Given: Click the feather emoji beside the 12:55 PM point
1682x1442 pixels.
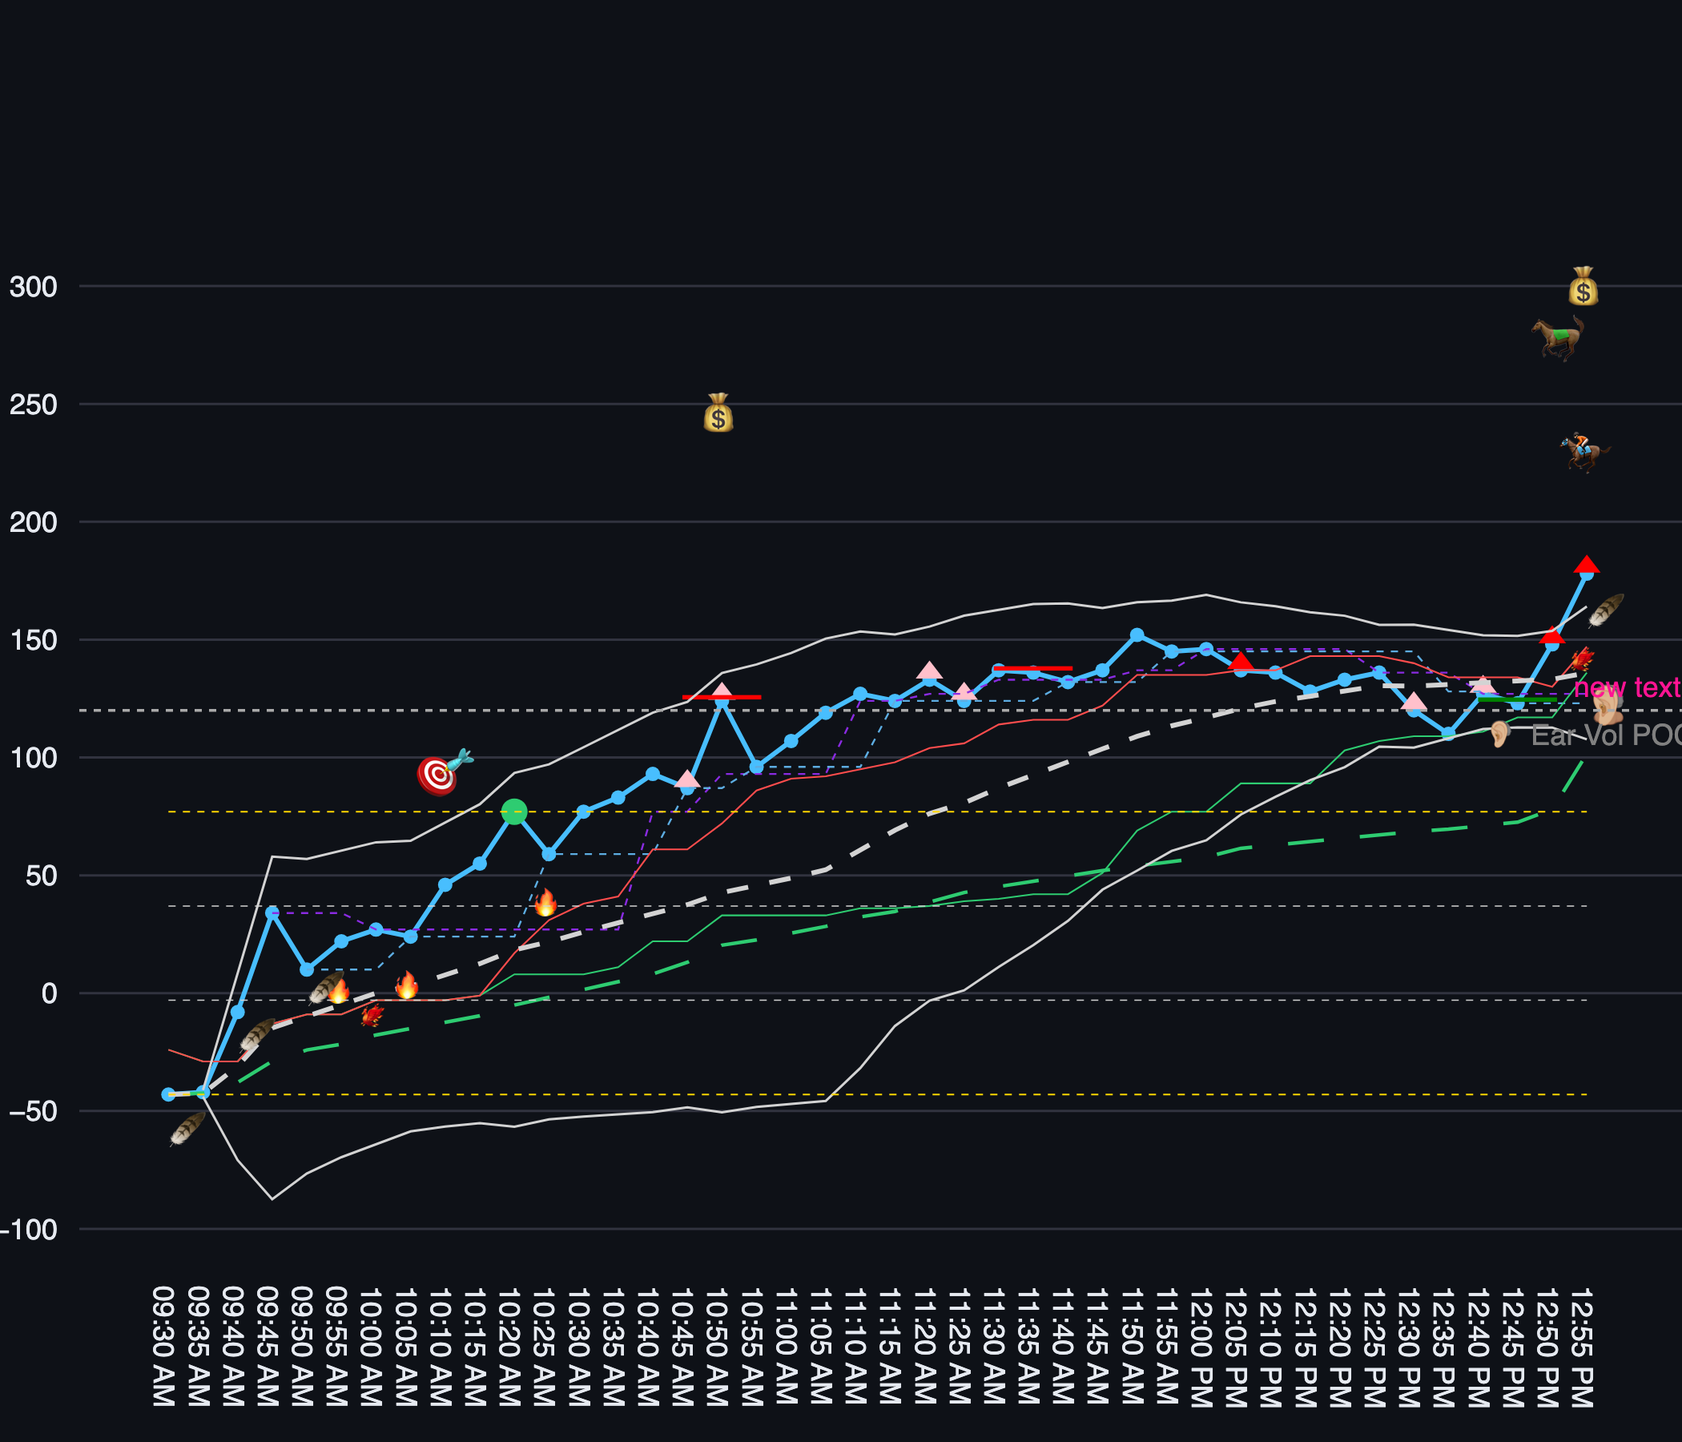Looking at the screenshot, I should coord(1605,610).
